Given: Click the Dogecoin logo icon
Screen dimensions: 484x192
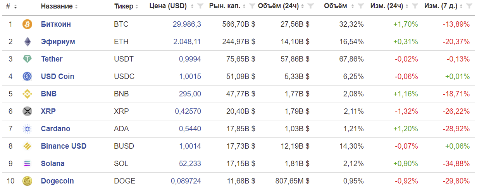Looking at the screenshot, I should (27, 181).
